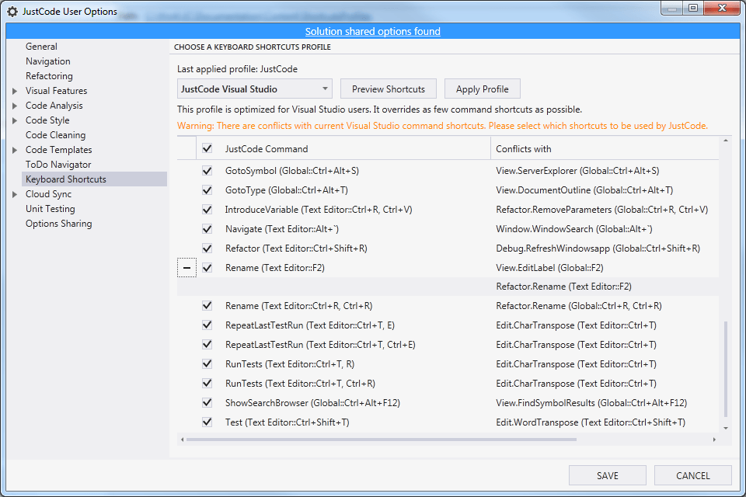Click the horizontal scrollbar right arrow
Screen dimensions: 746x497
(x=714, y=440)
